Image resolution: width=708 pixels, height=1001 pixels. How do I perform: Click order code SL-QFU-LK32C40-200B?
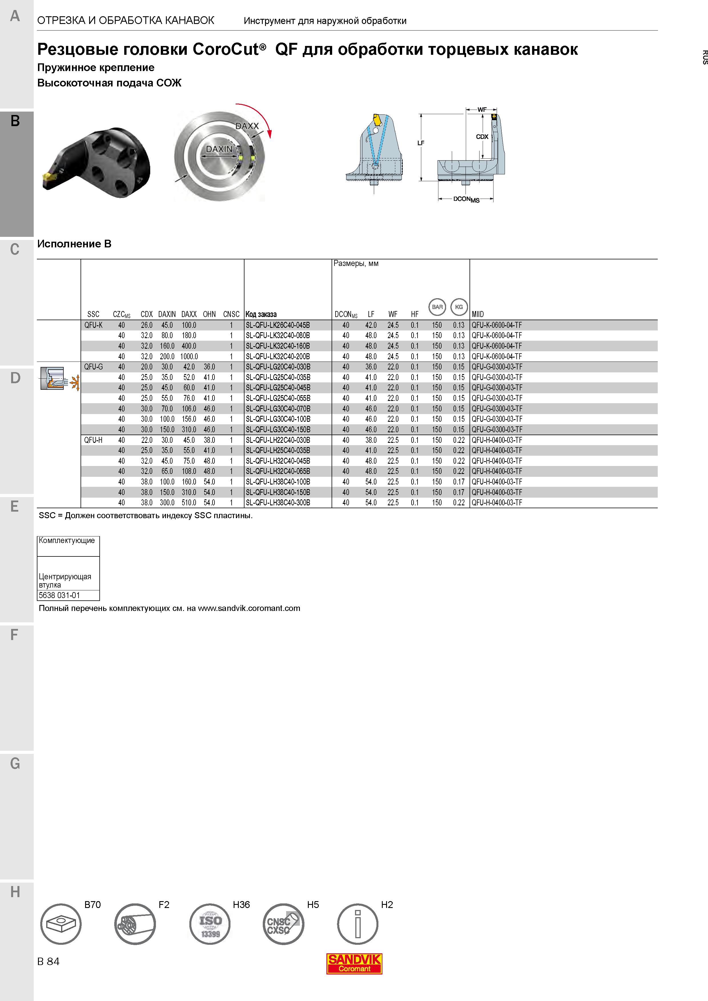coord(278,357)
